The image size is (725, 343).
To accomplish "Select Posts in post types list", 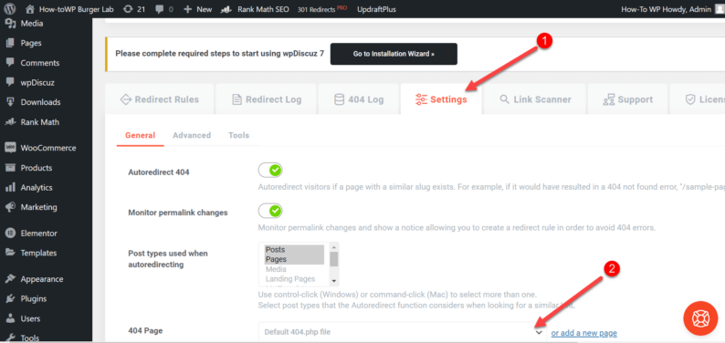I will click(294, 250).
